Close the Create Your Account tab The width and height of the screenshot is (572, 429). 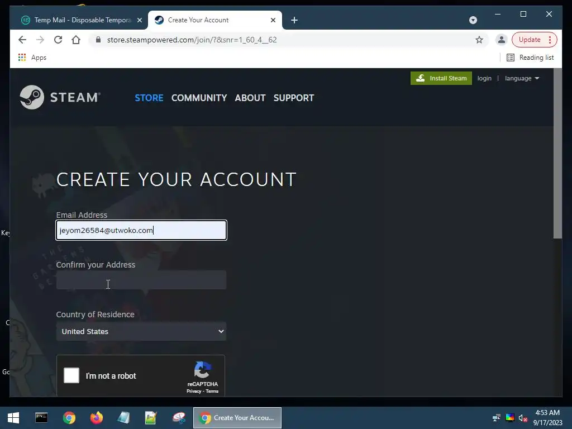273,20
